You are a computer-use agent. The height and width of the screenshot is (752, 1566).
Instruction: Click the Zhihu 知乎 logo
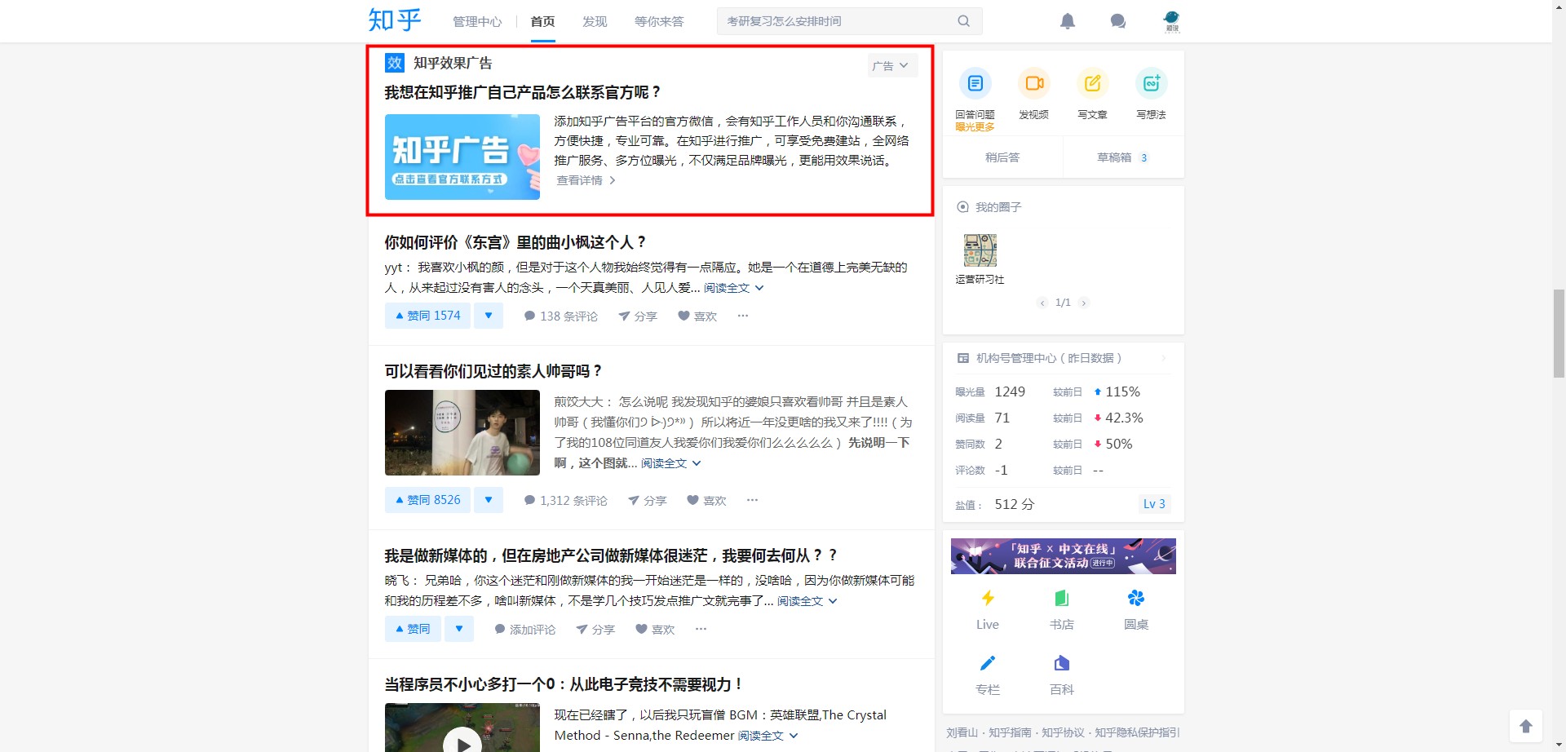point(395,20)
